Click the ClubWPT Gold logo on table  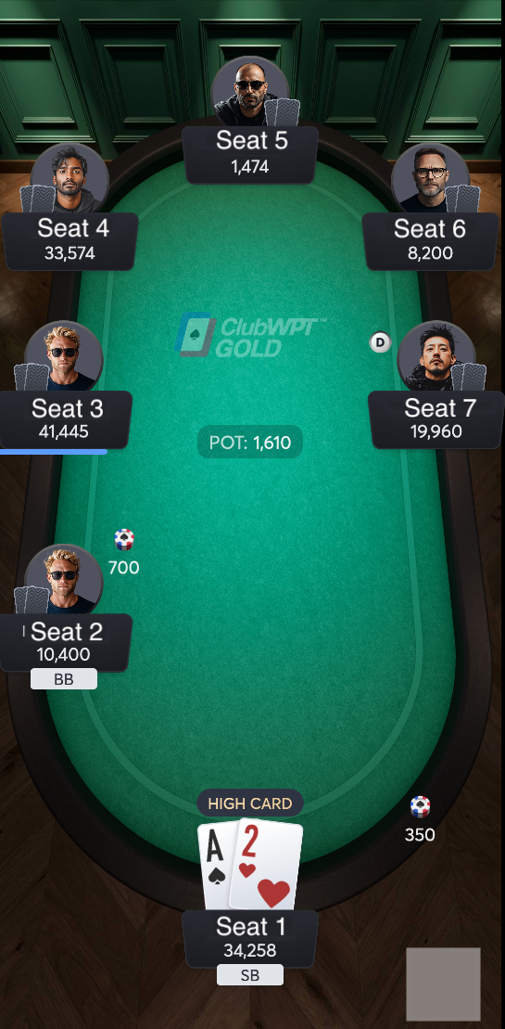[249, 335]
